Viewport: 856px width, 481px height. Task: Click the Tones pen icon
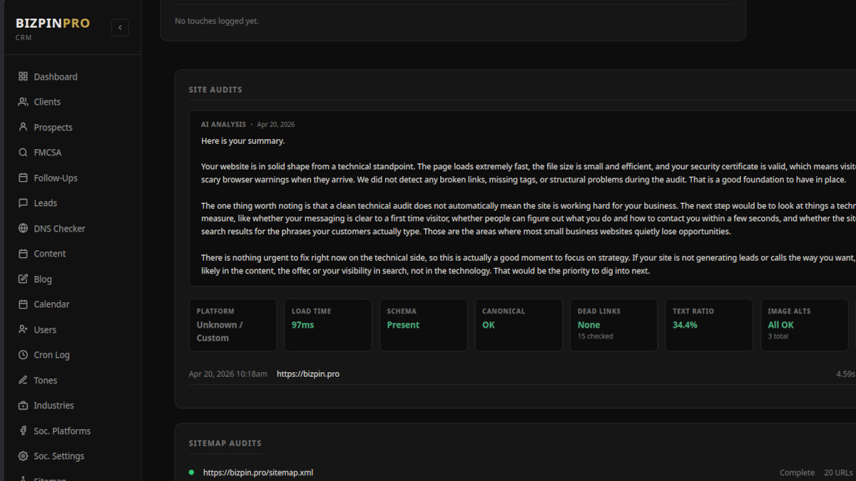click(x=23, y=381)
